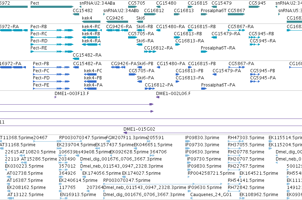Screen dimensions: 302x200
Task: Select transcript kek4-RB
Action: (91, 33)
